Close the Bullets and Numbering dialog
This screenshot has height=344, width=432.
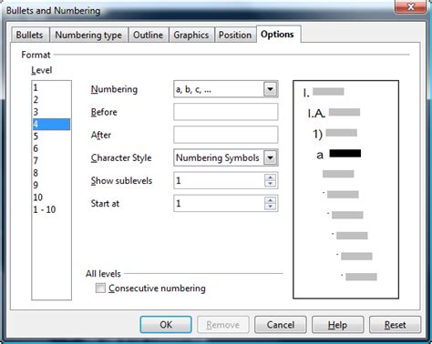tap(411, 6)
